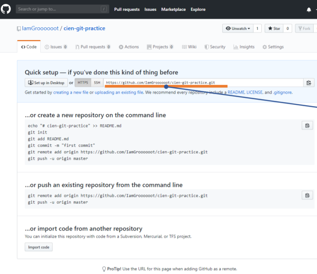Copy the create new repository commands
317x274 pixels.
307,126
